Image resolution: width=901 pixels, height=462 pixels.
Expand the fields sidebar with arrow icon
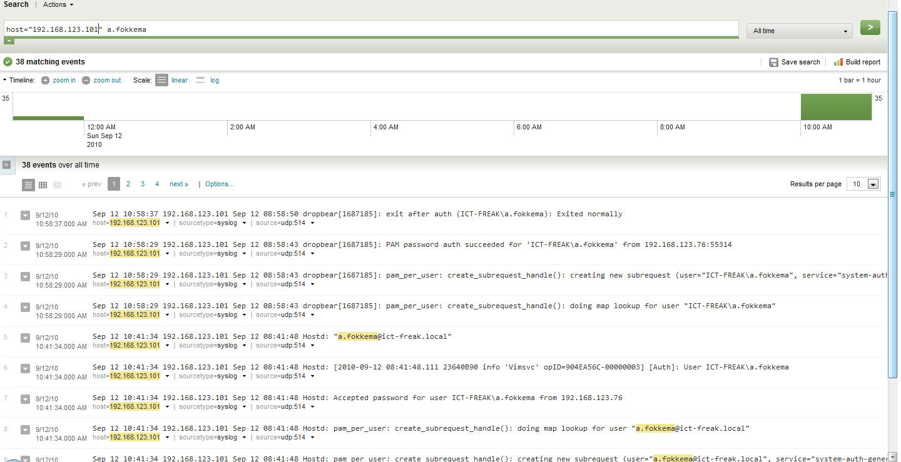coord(6,165)
